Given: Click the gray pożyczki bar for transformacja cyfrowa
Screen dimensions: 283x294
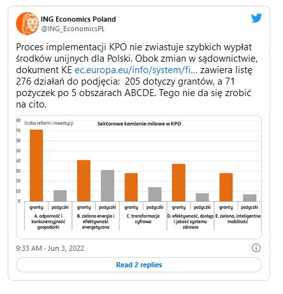Looking at the screenshot, I should click(x=155, y=194).
